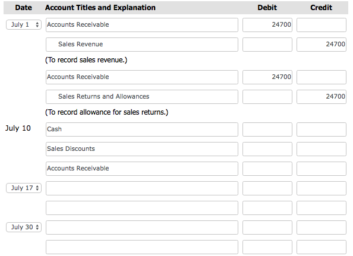Viewport: 353px width, 256px height.
Task: Click the first debit field for July 17
Action: (x=267, y=188)
